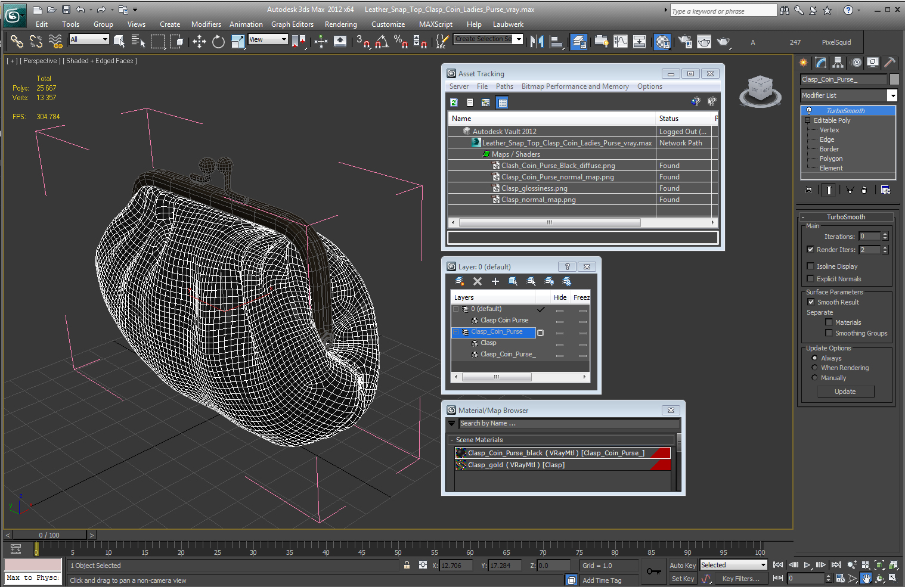The image size is (905, 587).
Task: Open the Modifiers menu
Action: click(x=206, y=24)
